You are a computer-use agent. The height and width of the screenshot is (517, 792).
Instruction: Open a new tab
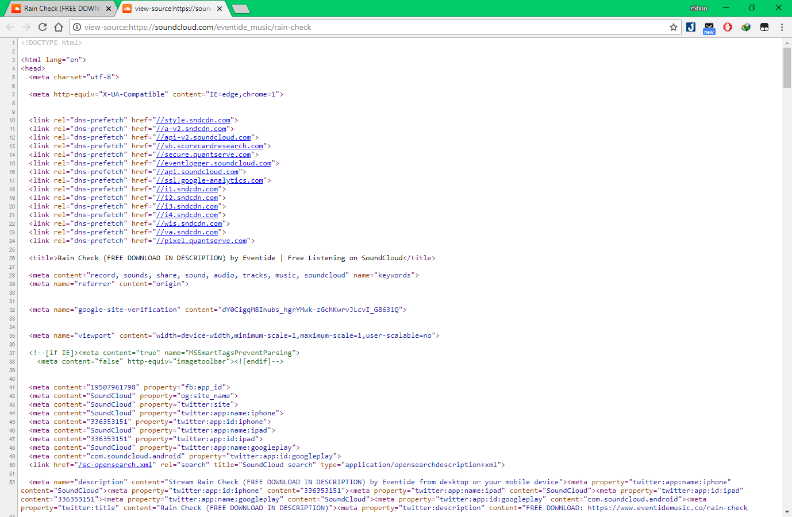pos(241,9)
